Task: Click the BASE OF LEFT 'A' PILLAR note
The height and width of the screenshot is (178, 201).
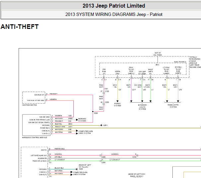Action: tap(85, 166)
